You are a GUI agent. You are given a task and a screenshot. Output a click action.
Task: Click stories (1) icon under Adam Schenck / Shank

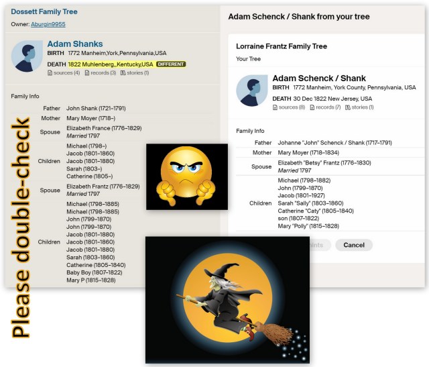tap(348, 107)
